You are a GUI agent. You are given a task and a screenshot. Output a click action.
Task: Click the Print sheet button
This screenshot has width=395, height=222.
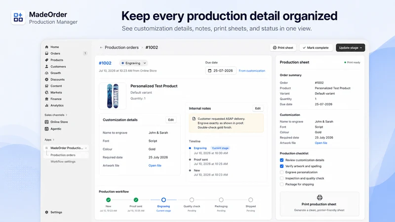pyautogui.click(x=283, y=47)
